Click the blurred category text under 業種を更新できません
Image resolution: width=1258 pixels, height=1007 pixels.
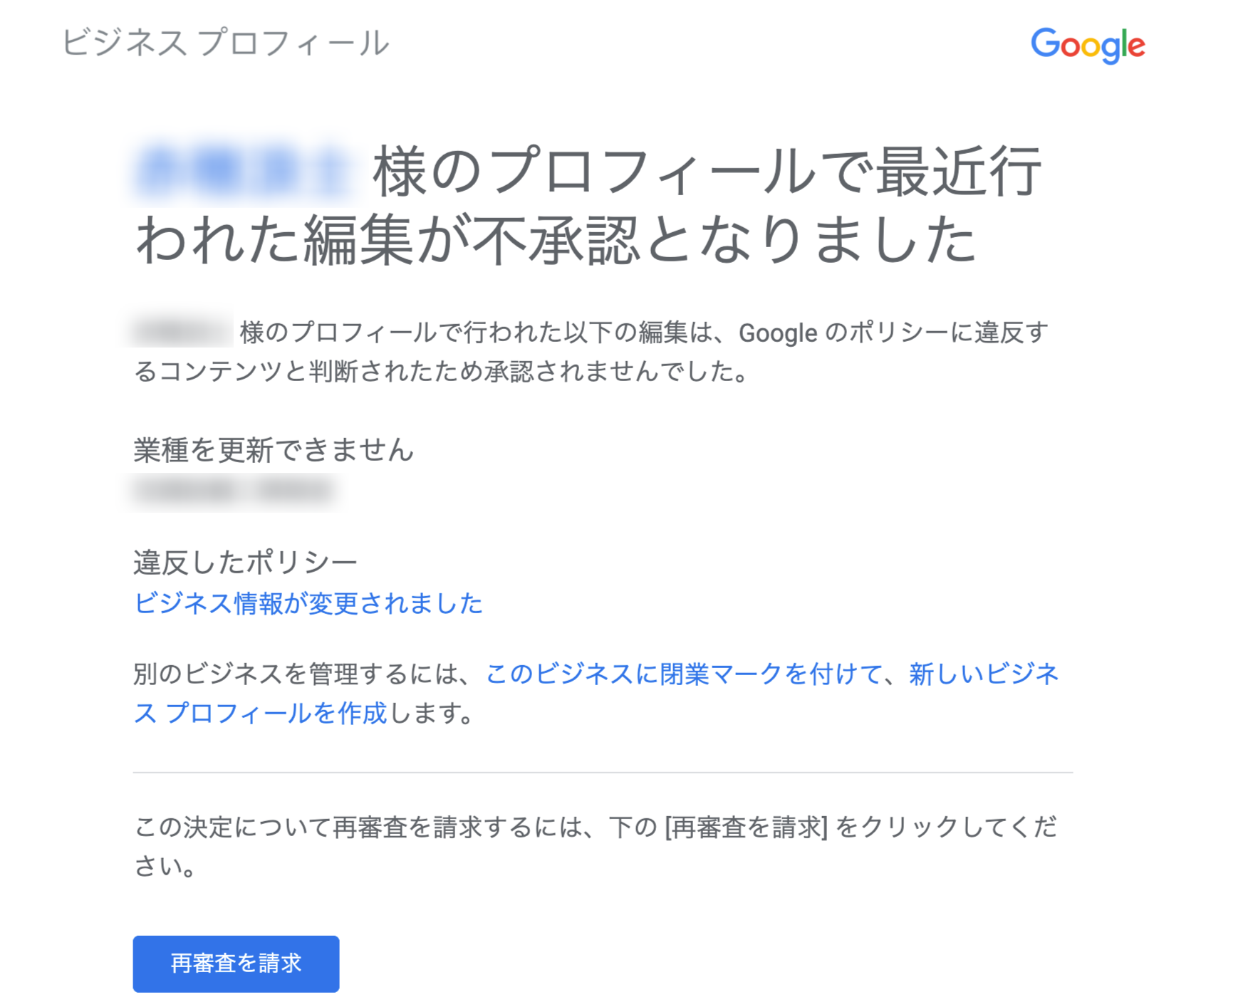[234, 490]
